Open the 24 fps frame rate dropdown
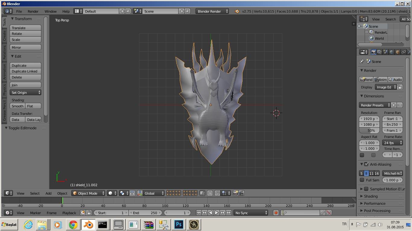412x231 pixels. point(392,143)
